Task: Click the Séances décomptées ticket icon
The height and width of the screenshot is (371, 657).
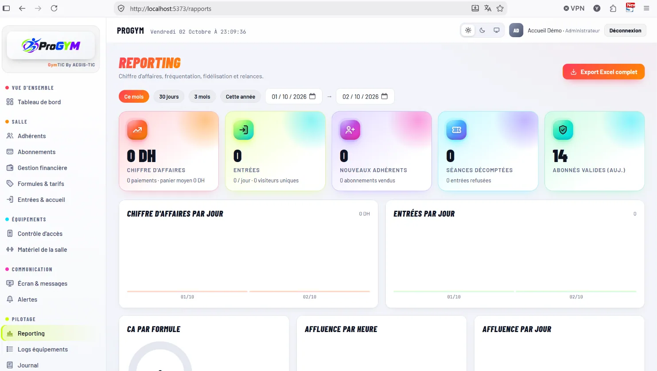Action: 457,130
